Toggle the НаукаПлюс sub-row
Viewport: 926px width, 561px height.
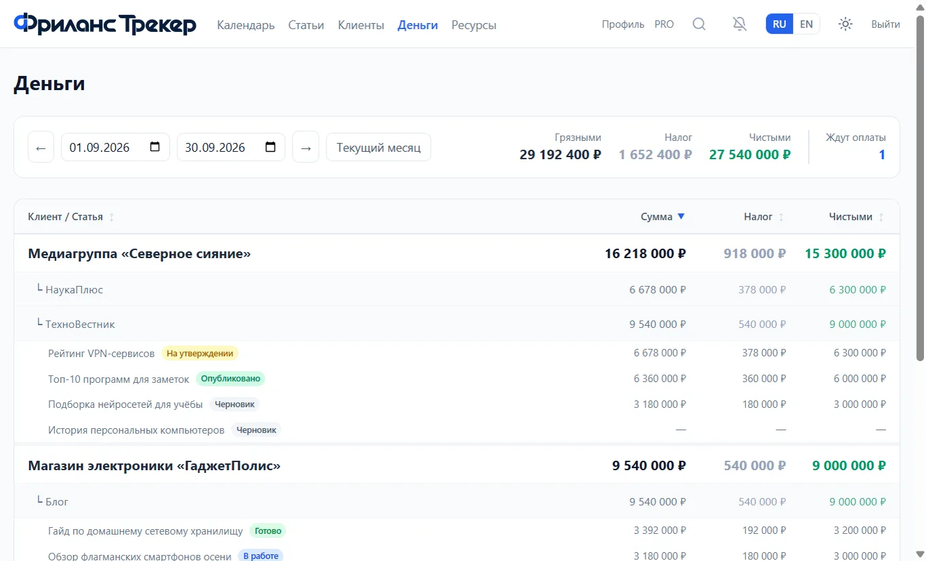click(457, 289)
